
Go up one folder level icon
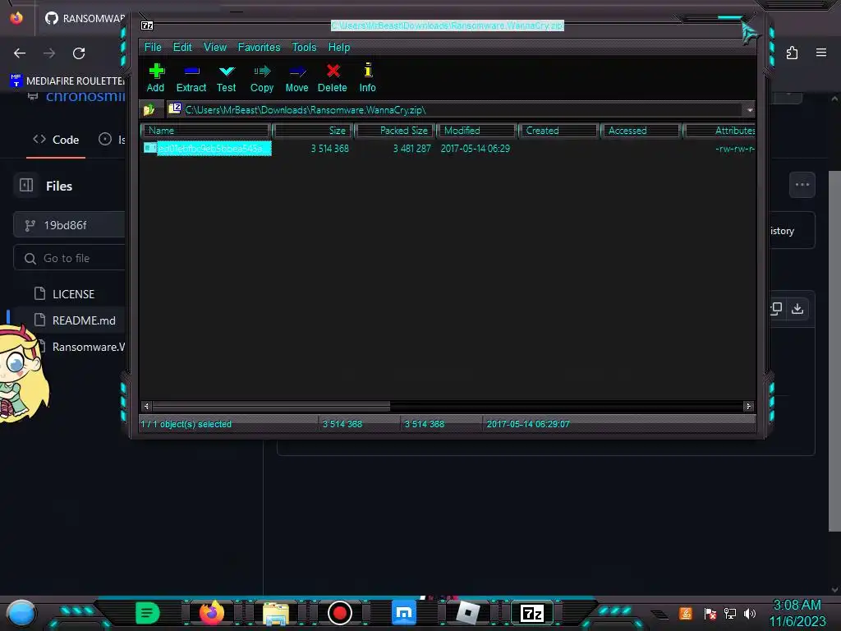149,110
